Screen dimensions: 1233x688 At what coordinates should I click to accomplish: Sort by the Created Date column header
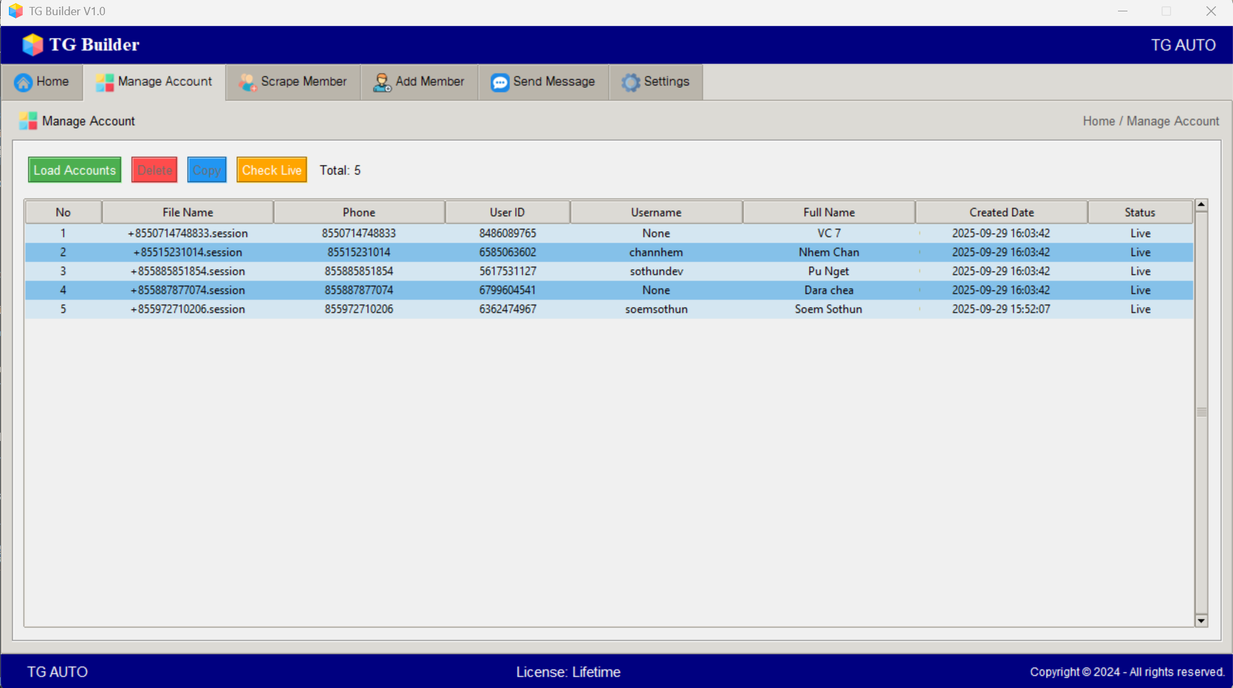(1001, 212)
